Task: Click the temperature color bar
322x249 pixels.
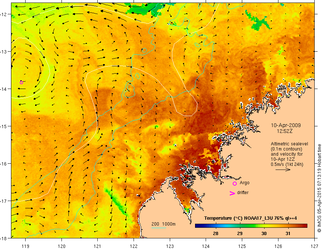Action: pos(251,226)
